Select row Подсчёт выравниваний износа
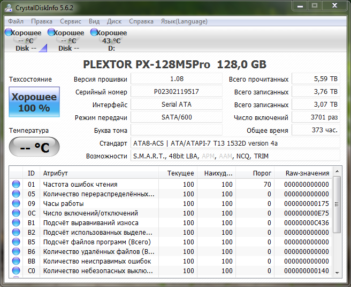 pos(171,223)
